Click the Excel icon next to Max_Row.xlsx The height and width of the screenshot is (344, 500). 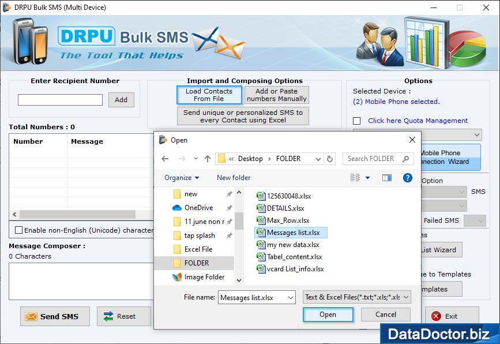261,220
